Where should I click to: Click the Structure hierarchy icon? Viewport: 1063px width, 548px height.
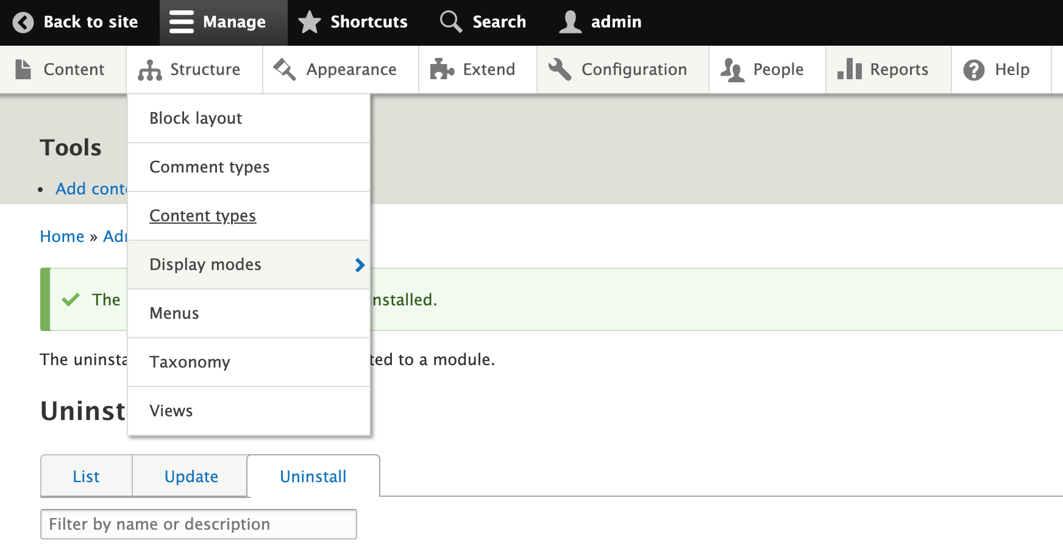pos(150,70)
